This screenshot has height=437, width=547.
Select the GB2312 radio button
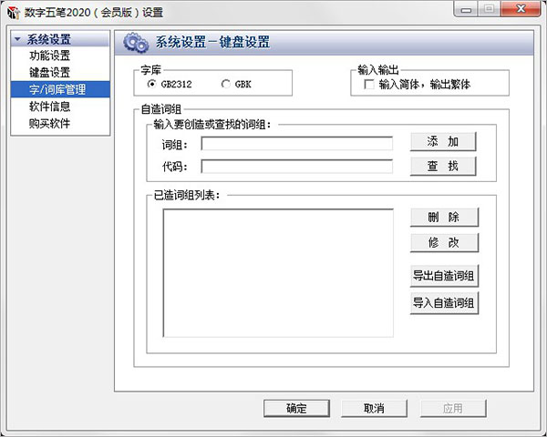click(151, 84)
